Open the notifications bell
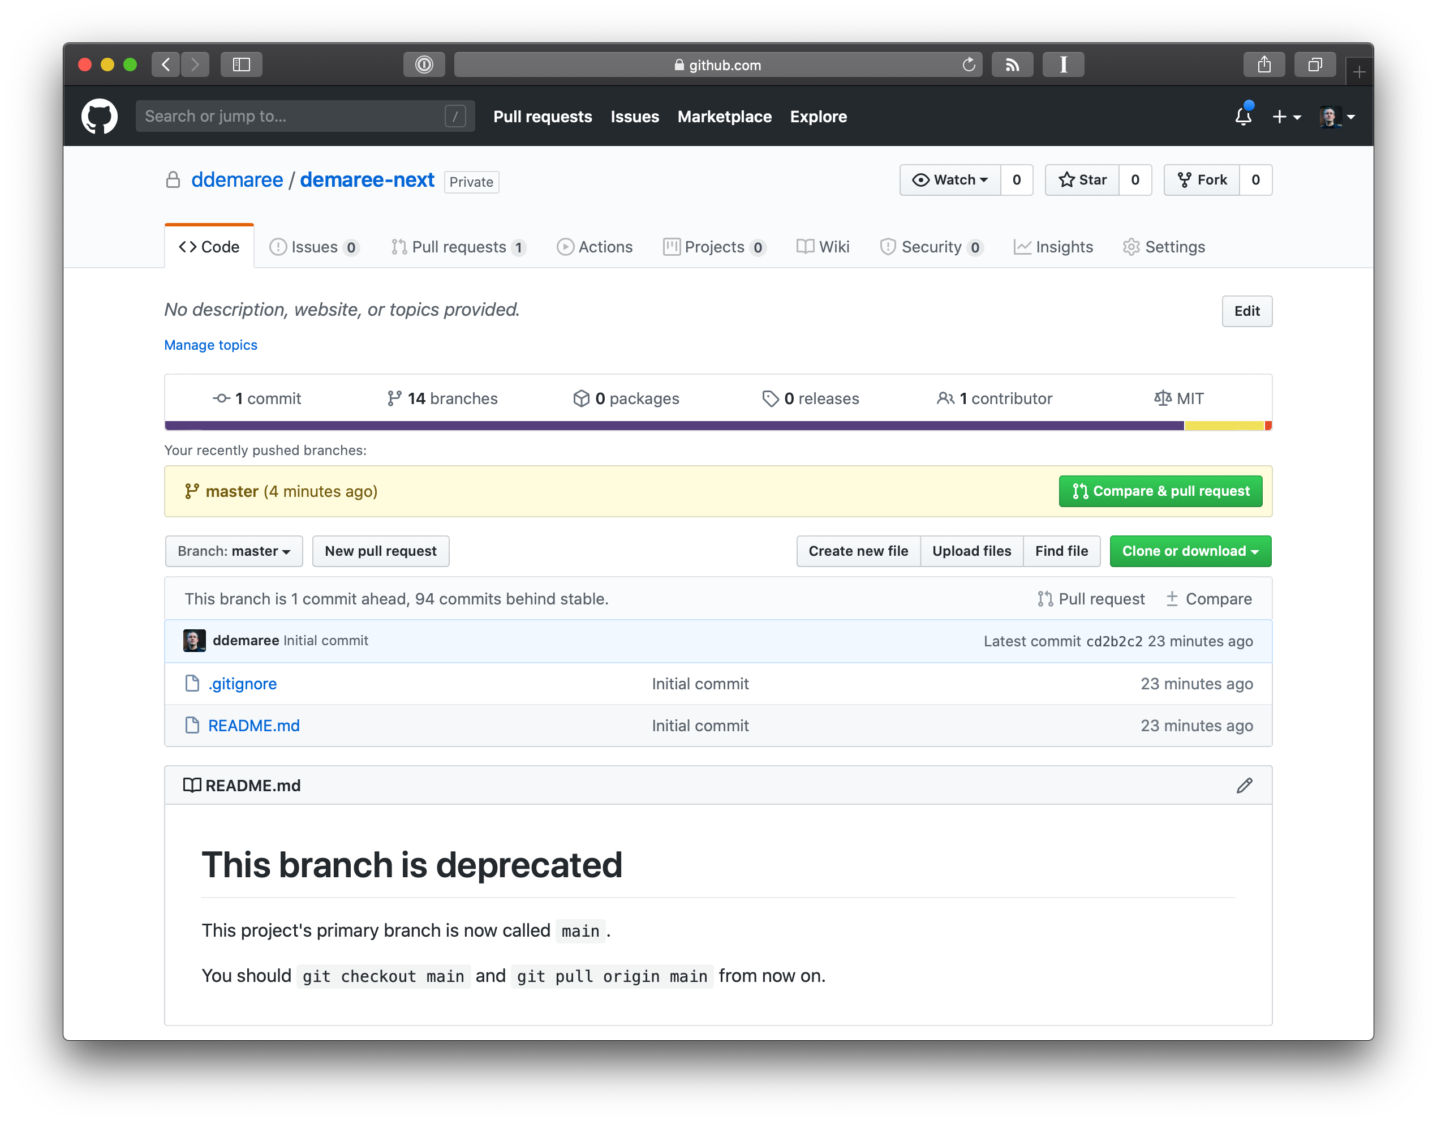This screenshot has height=1124, width=1437. (x=1243, y=117)
